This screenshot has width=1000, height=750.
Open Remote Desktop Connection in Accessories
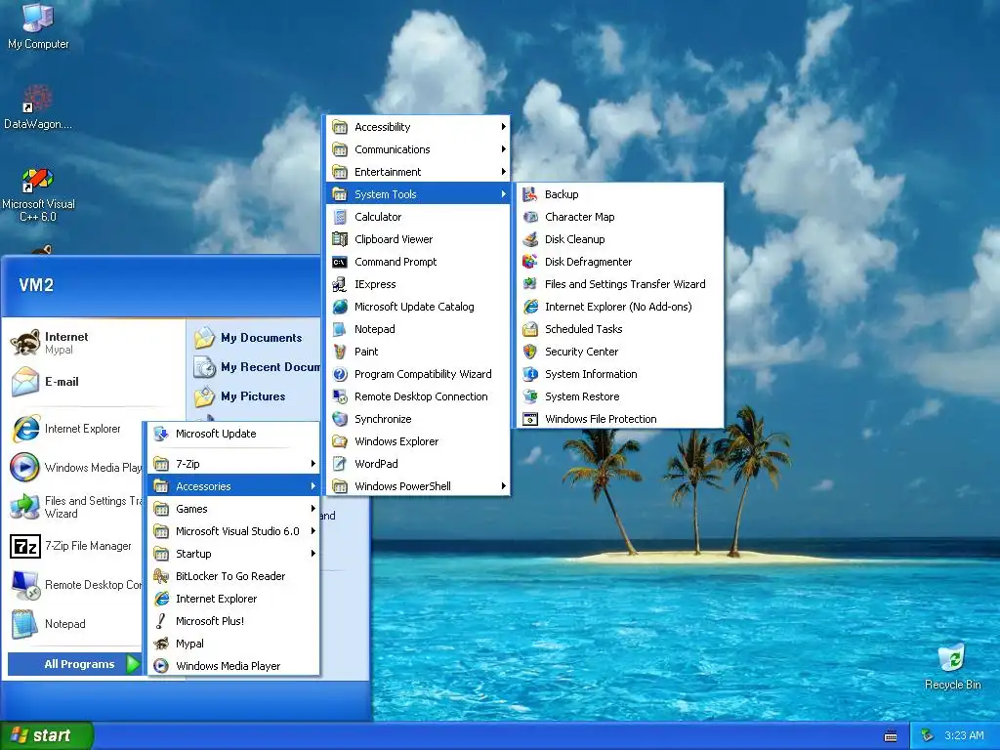[x=418, y=396]
